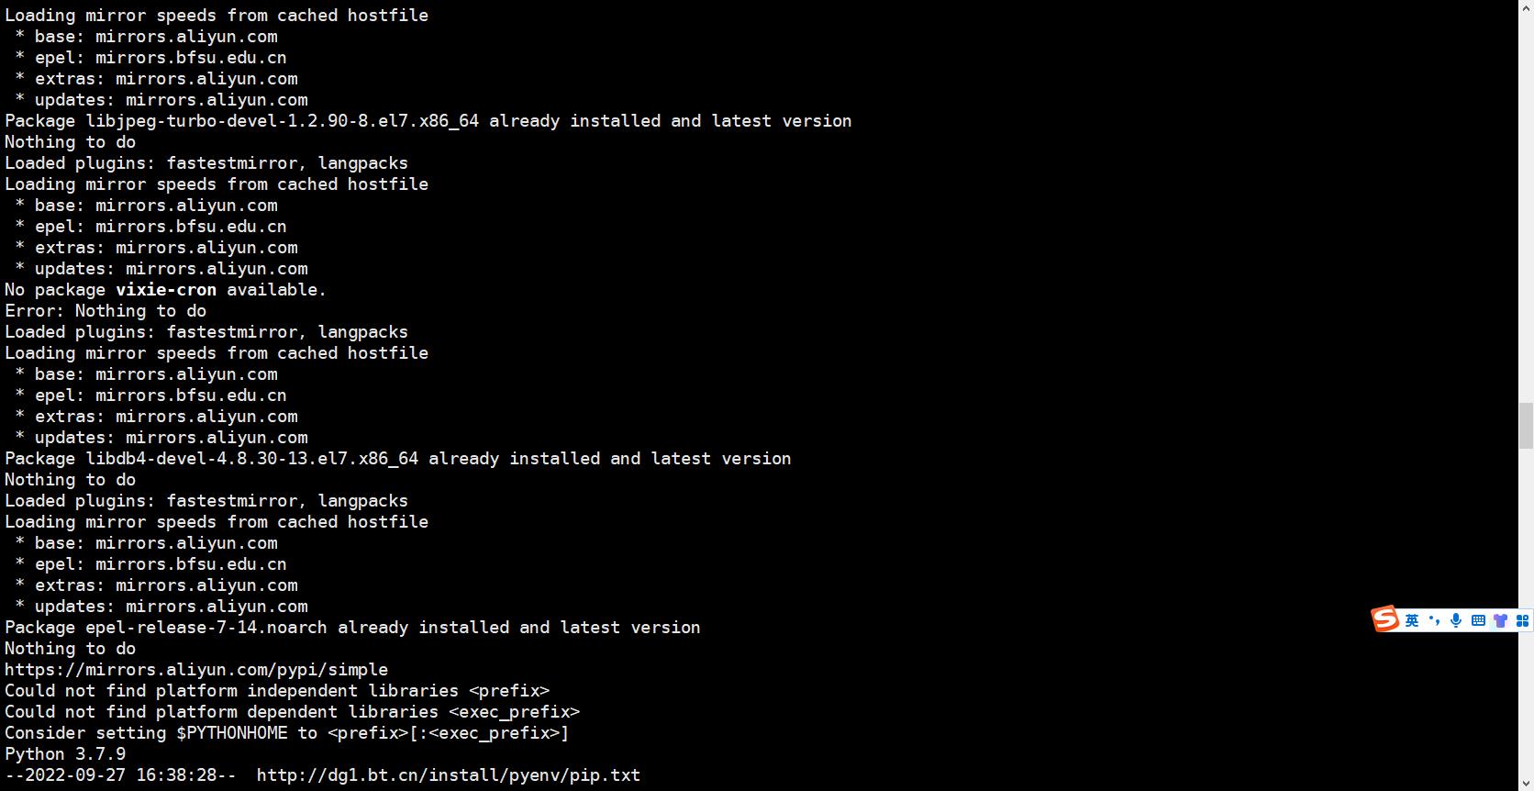1534x791 pixels.
Task: Click the dg1.bt.cn pip.txt URL
Action: pos(449,775)
